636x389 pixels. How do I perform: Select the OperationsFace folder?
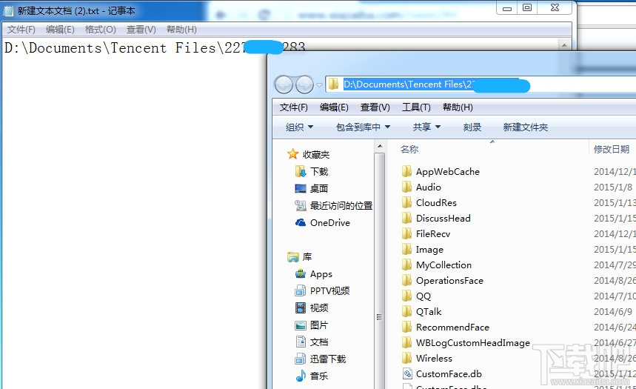449,281
